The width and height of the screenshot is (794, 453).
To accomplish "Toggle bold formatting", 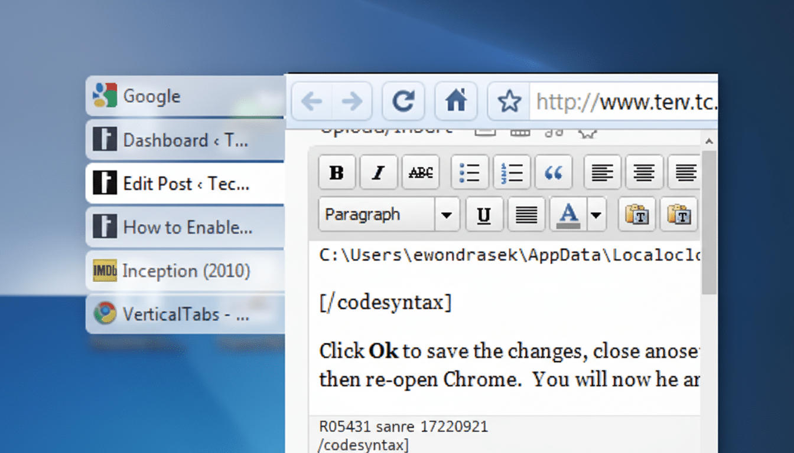I will tap(336, 172).
